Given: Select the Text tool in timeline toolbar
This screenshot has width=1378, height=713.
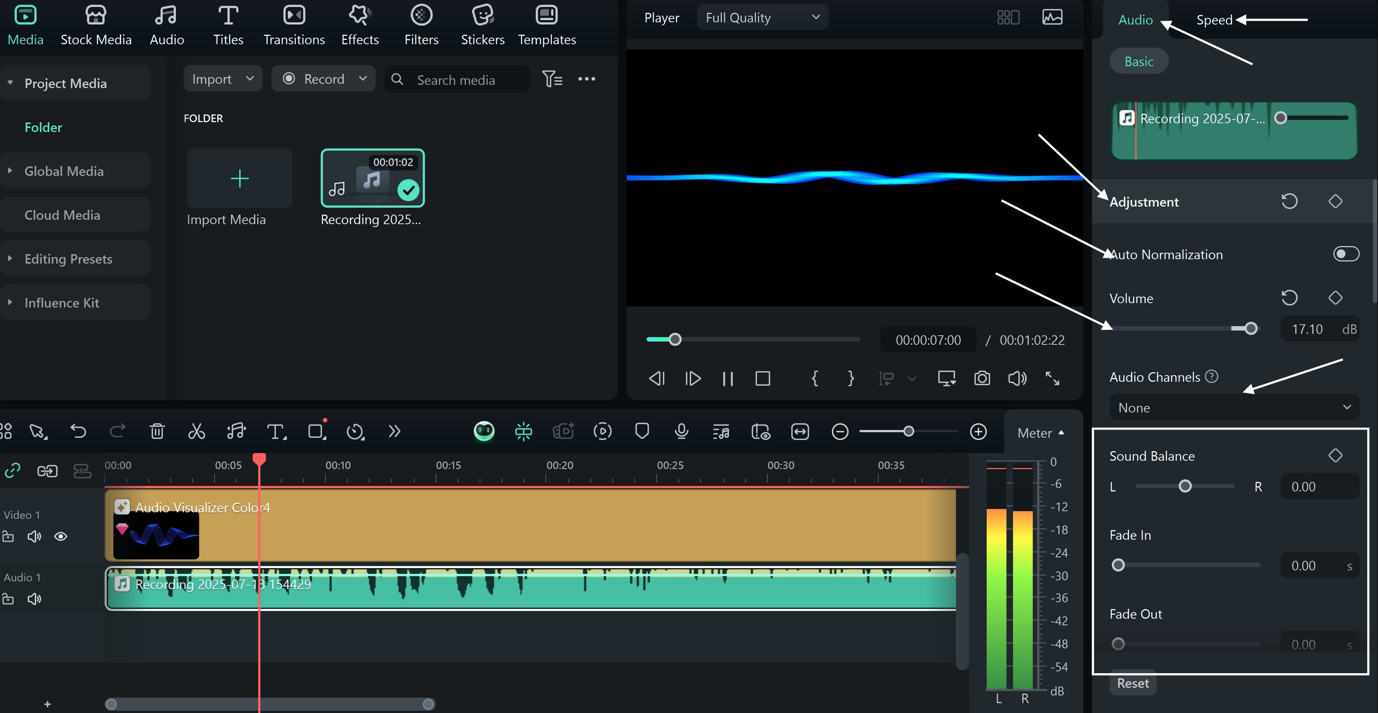Looking at the screenshot, I should (x=276, y=431).
